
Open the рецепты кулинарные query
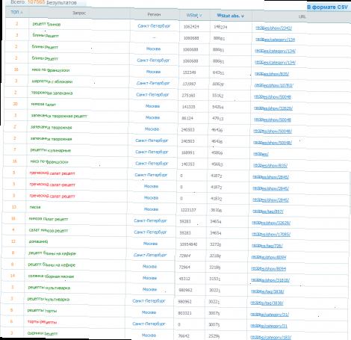point(51,150)
